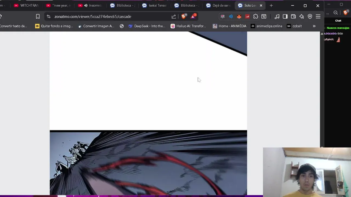The height and width of the screenshot is (197, 351).
Task: Open a new tab with the plus button
Action: pos(271,5)
